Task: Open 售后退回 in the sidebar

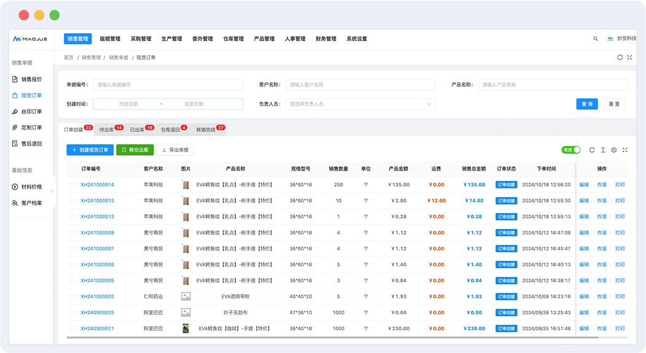Action: click(27, 144)
